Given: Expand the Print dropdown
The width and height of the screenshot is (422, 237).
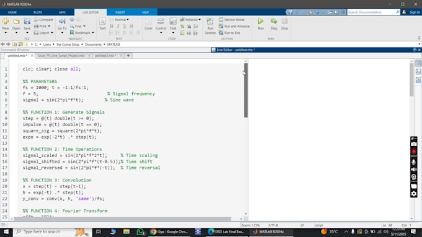Looking at the screenshot, I should pos(49,27).
